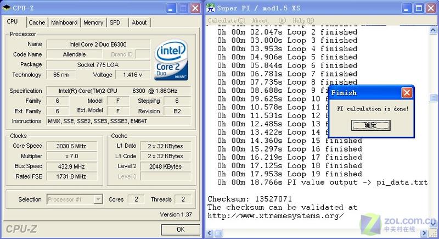The image size is (439, 239).
Task: Switch to the Cache tab
Action: click(37, 23)
